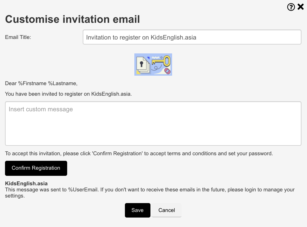Click the pink circle in the banner image
The width and height of the screenshot is (307, 227).
[167, 71]
